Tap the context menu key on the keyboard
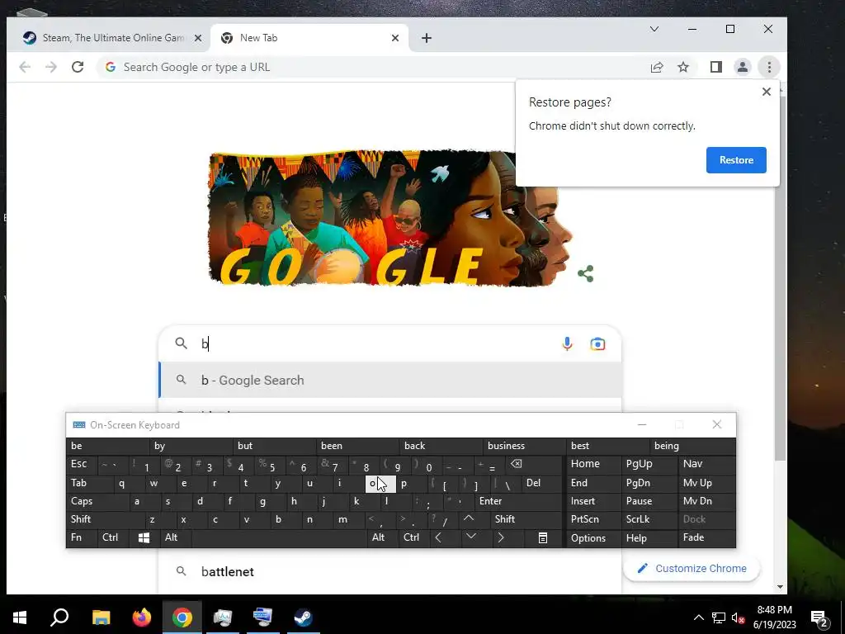The width and height of the screenshot is (845, 634). coord(543,537)
